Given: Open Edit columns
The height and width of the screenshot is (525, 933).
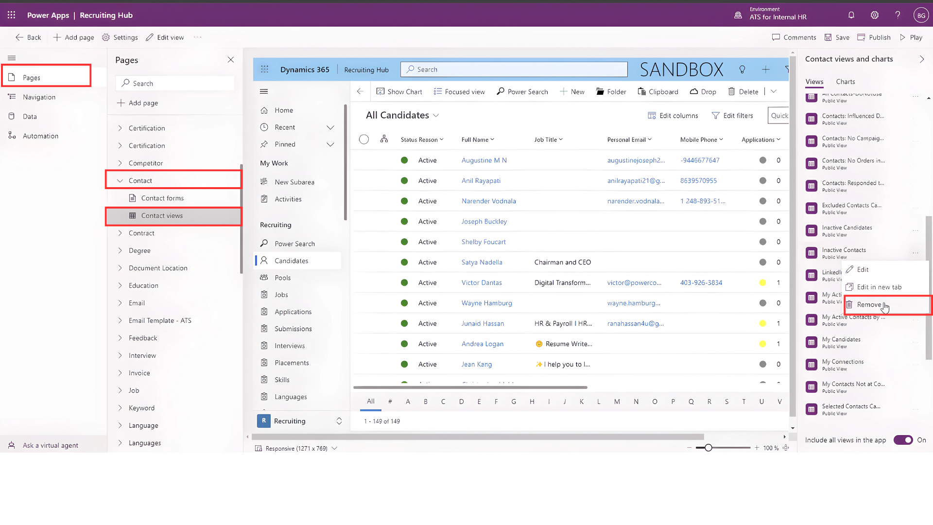Looking at the screenshot, I should point(673,116).
